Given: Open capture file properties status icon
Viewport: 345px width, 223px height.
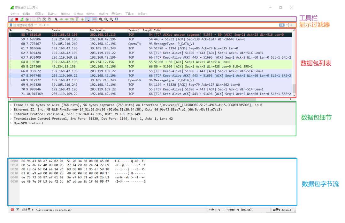Looking at the screenshot, I should (18, 210).
